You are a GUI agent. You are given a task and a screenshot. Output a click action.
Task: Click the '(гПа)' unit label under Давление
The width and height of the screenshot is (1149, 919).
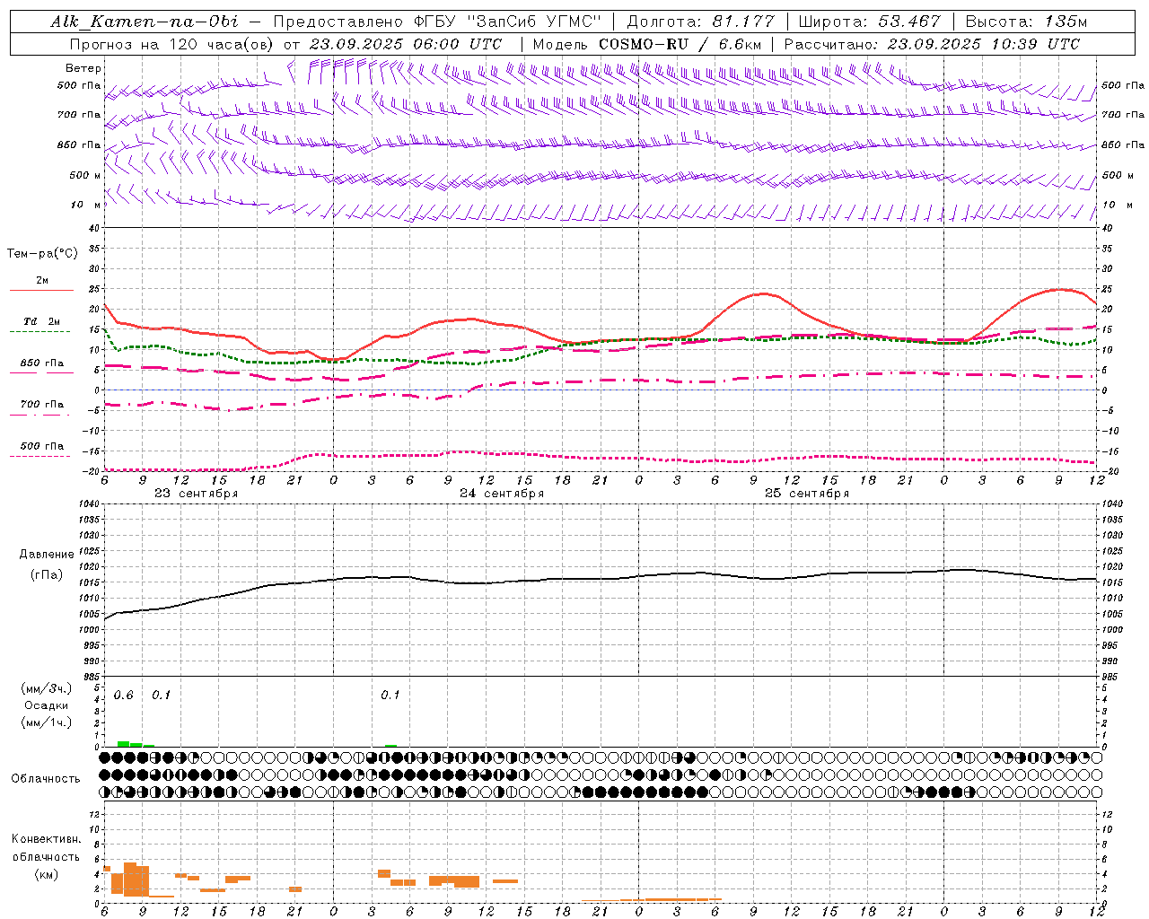click(47, 575)
